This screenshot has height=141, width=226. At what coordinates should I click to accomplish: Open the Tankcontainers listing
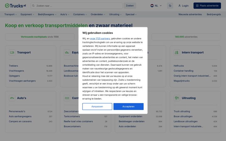[x=72, y=116]
